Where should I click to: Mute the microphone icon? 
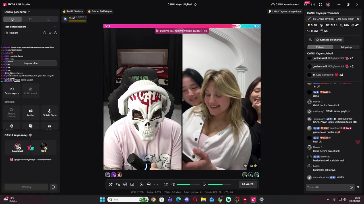tap(204, 184)
